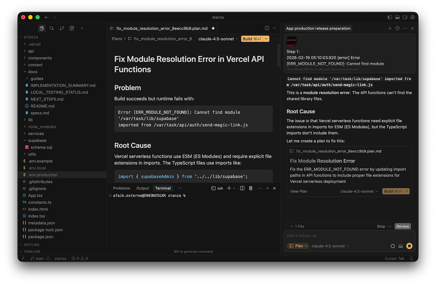Kill the terminal with the trash icon
Image resolution: width=436 pixels, height=285 pixels.
[251, 188]
